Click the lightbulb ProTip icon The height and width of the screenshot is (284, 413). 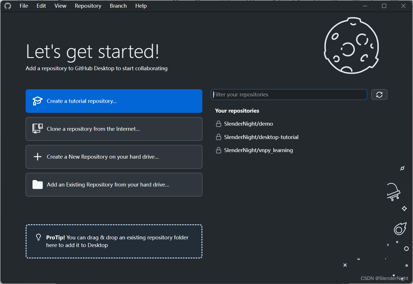pyautogui.click(x=38, y=237)
